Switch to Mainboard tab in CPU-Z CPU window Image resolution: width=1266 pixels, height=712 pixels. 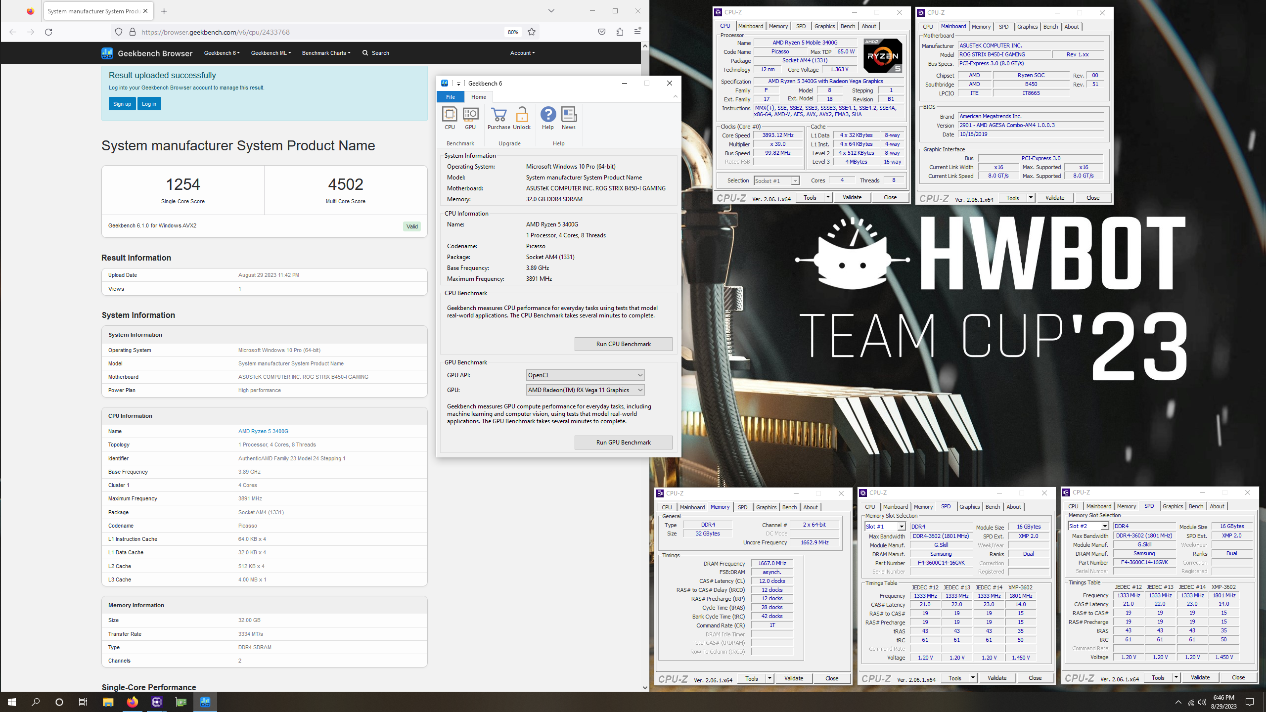751,26
